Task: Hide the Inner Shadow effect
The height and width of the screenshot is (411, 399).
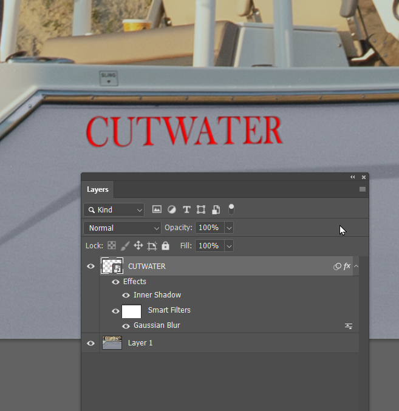Action: tap(126, 296)
